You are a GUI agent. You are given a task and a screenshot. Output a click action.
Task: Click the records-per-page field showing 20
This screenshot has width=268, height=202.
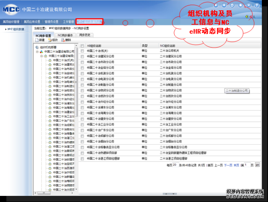coord(175,165)
